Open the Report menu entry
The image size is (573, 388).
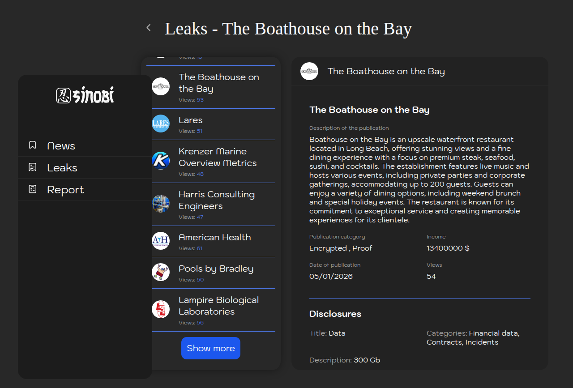pos(65,190)
